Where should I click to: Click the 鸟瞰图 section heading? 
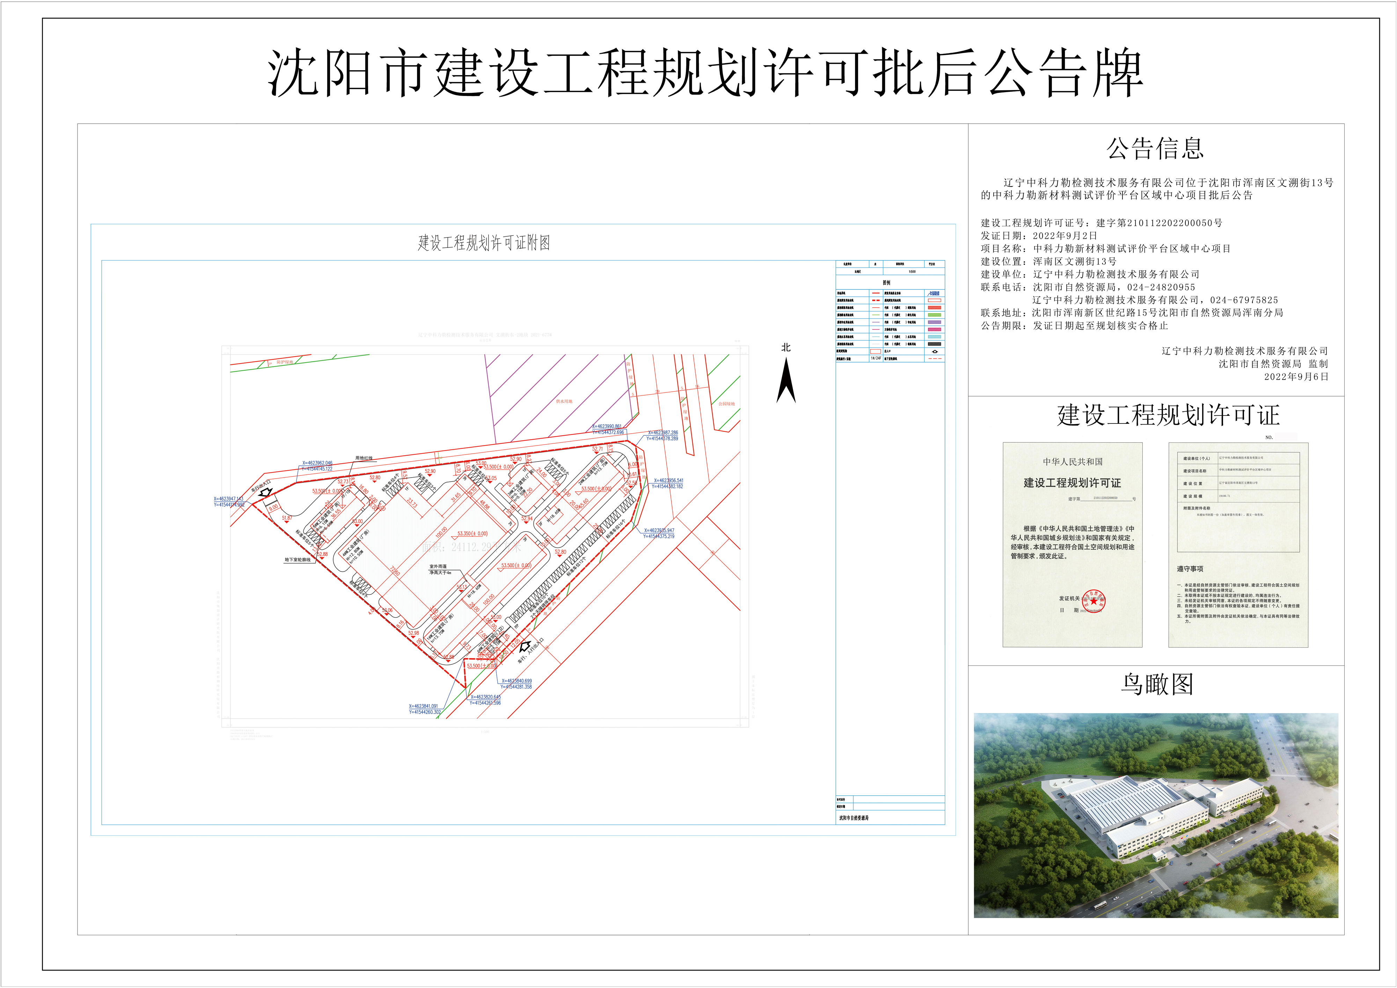click(x=1157, y=684)
